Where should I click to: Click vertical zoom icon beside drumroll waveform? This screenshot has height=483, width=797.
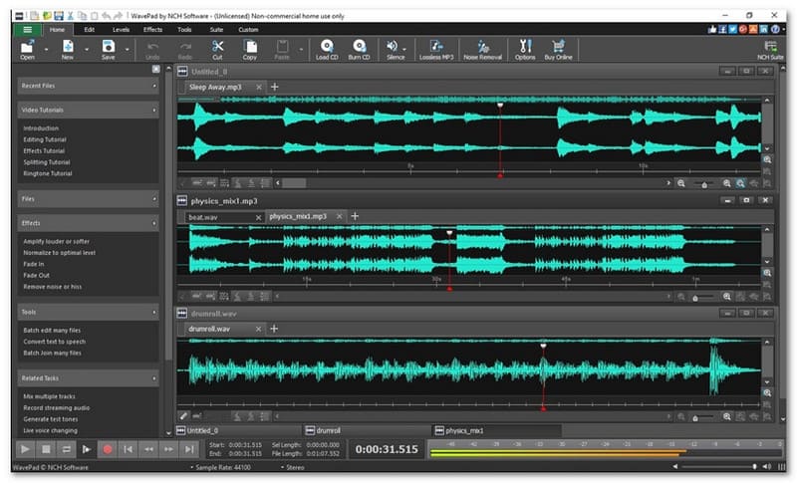[767, 392]
